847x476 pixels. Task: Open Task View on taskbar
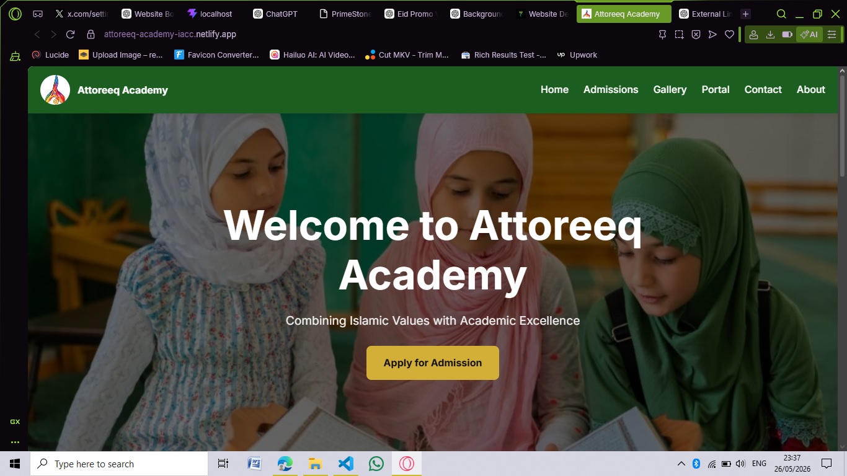tap(223, 464)
